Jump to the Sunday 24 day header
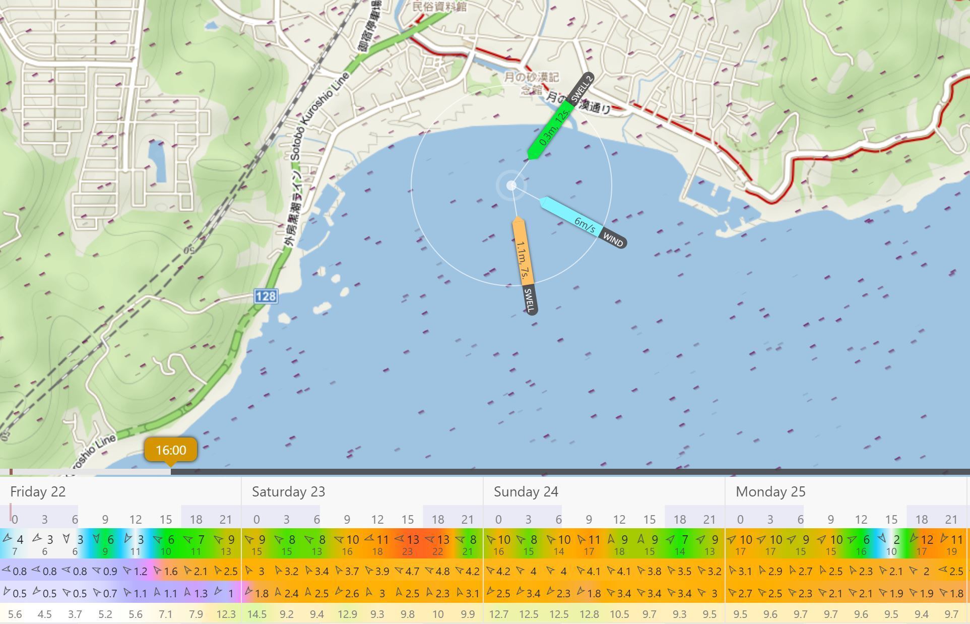This screenshot has width=970, height=624. click(526, 491)
